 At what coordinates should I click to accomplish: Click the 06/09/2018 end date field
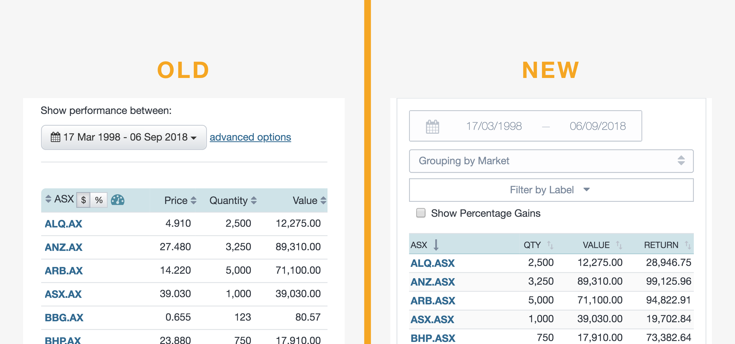pyautogui.click(x=597, y=126)
